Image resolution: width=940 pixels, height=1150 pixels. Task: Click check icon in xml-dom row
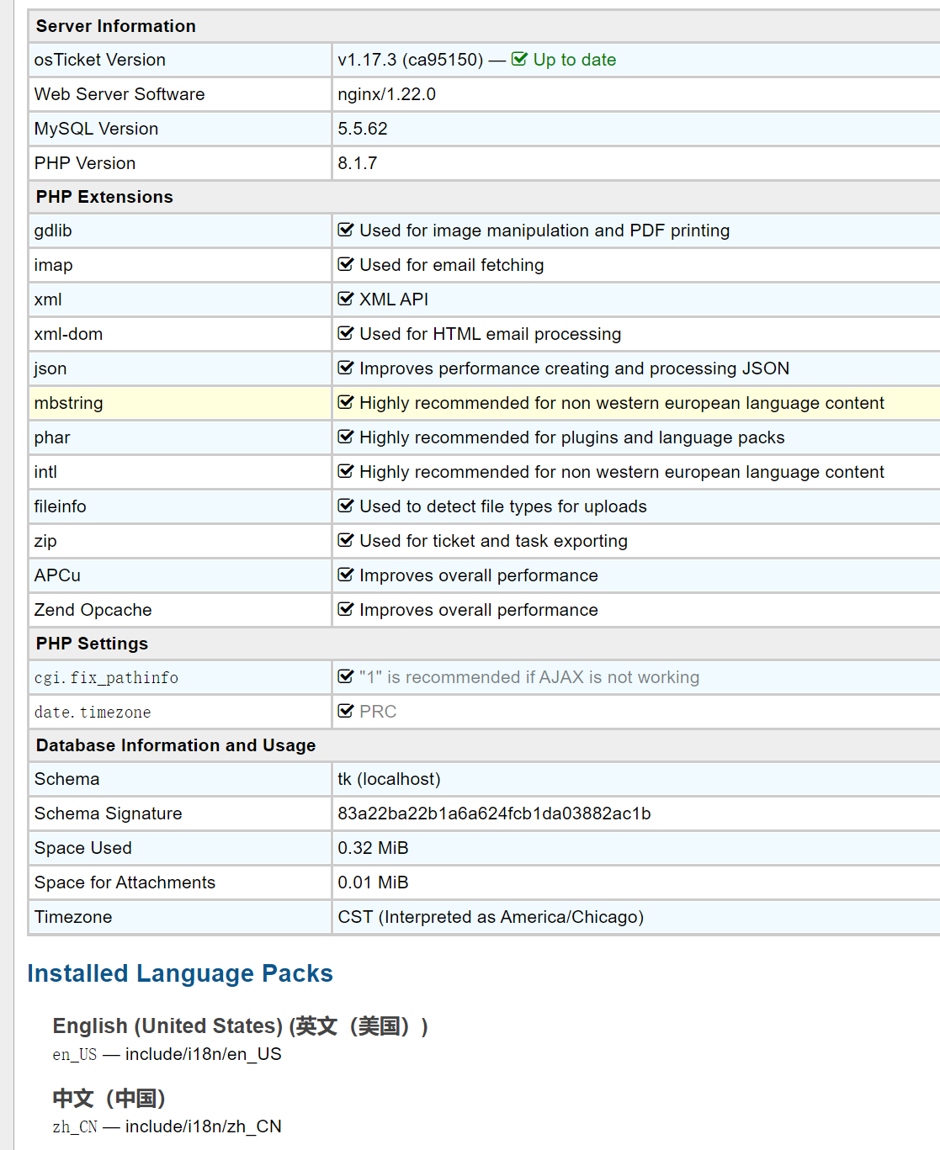(345, 333)
